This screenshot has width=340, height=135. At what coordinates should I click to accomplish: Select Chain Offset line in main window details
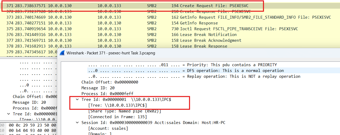tap(35, 97)
